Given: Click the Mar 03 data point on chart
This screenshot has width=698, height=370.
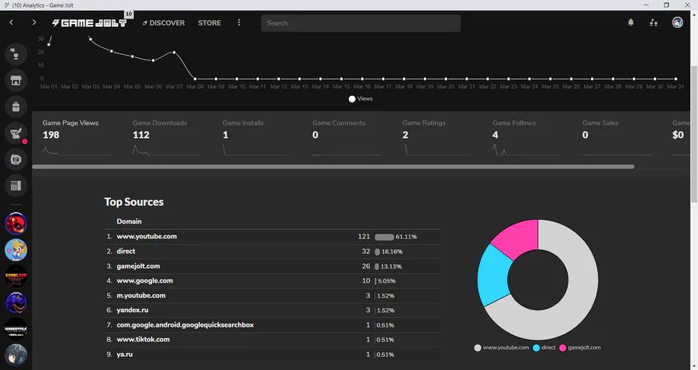Looking at the screenshot, I should 91,39.
